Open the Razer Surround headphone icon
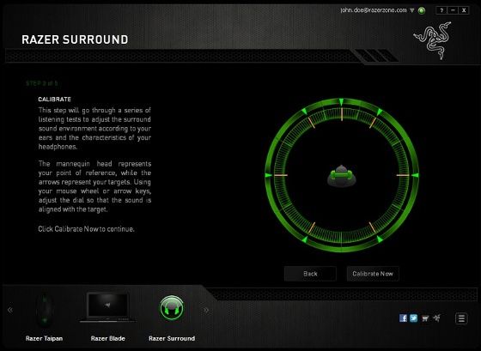 click(x=172, y=308)
